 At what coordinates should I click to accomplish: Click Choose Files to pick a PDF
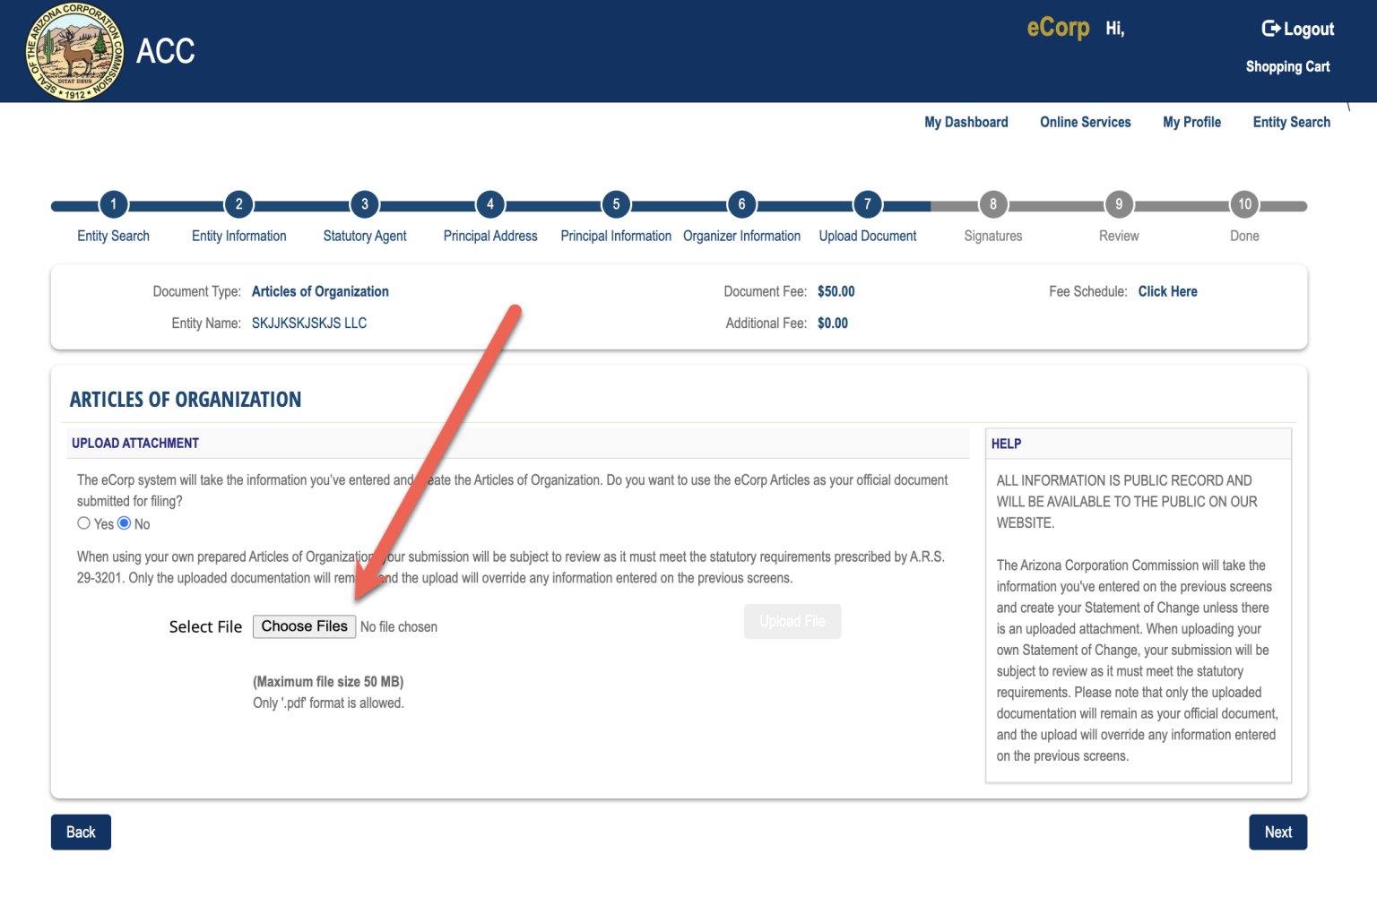pyautogui.click(x=304, y=626)
